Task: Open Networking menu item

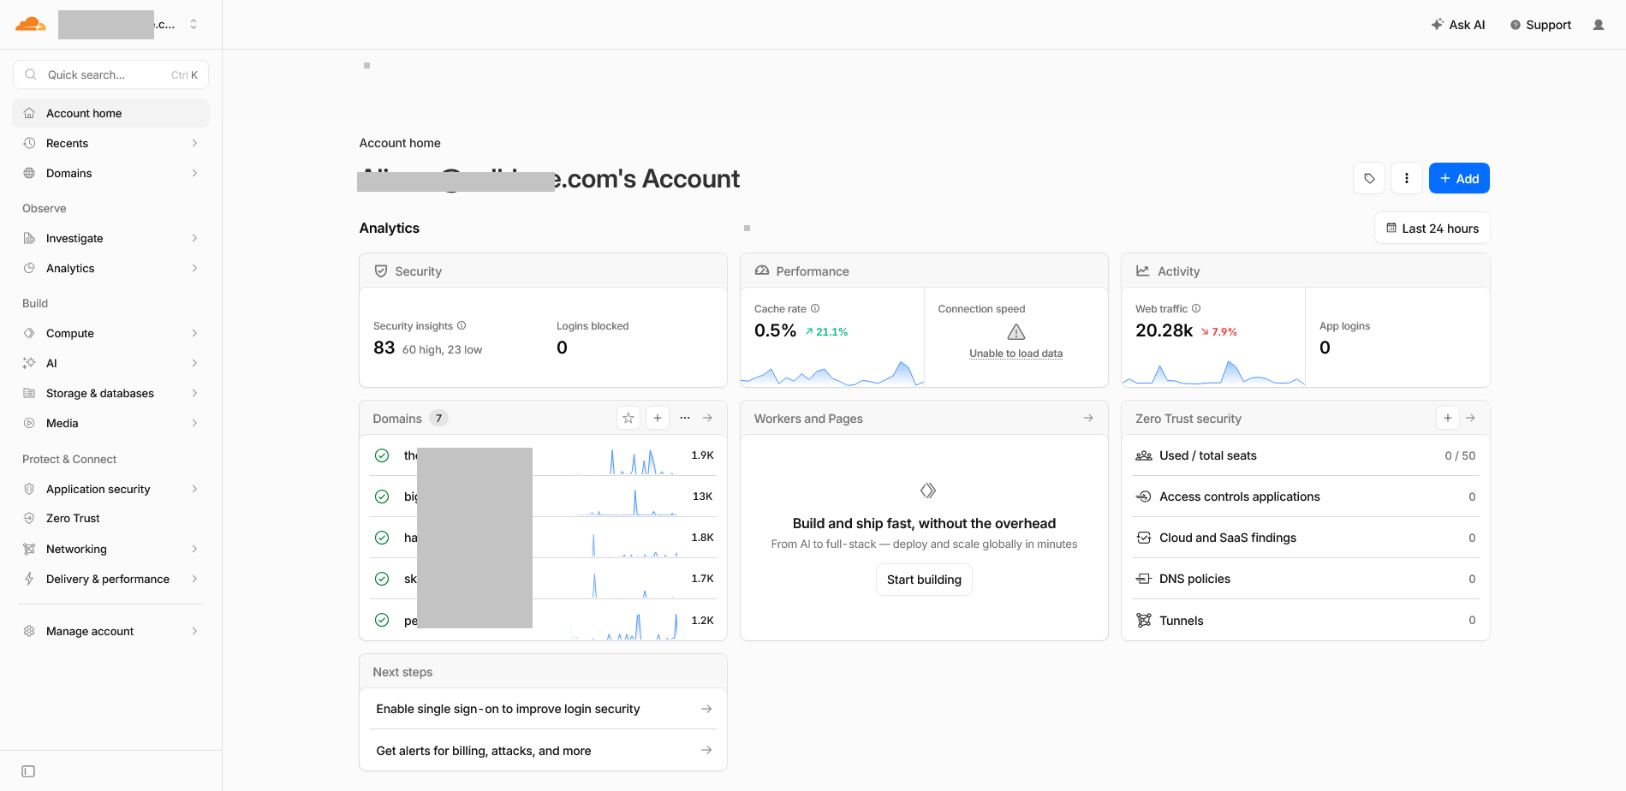Action: pos(111,549)
